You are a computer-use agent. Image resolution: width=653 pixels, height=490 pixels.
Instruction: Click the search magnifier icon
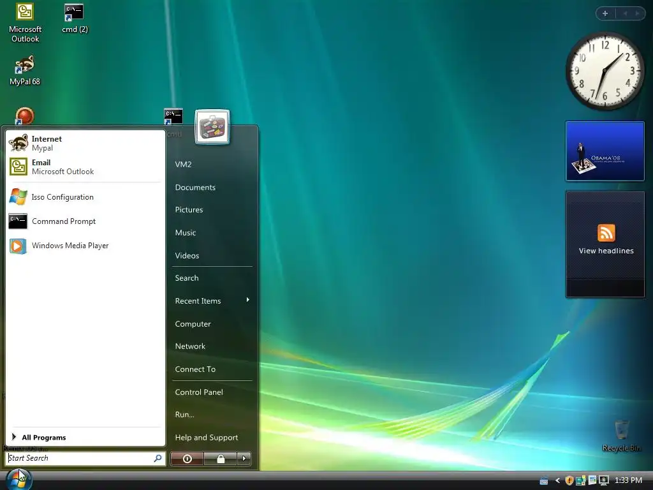click(158, 458)
